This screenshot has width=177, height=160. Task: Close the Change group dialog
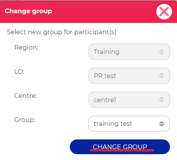tap(164, 12)
